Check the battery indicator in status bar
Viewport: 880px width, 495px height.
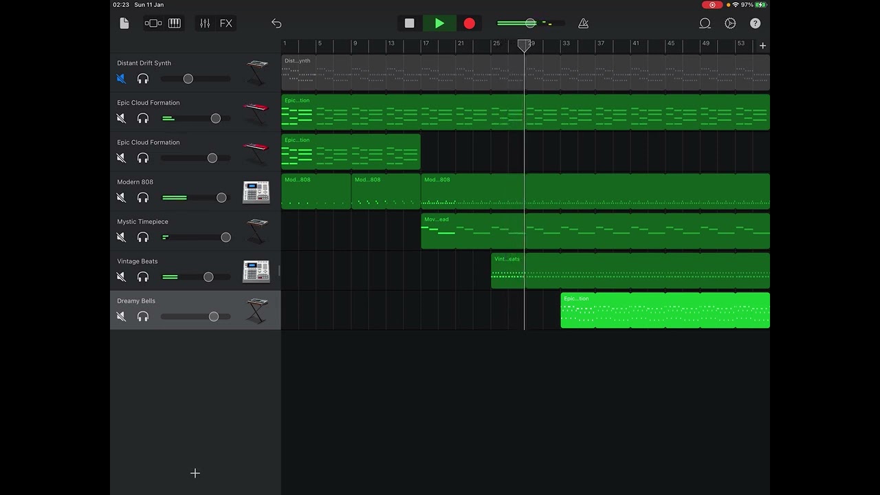(x=761, y=5)
